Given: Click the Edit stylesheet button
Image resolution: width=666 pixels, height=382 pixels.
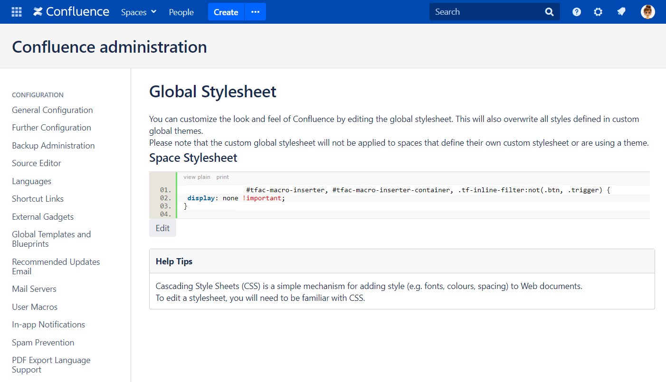Looking at the screenshot, I should point(162,228).
